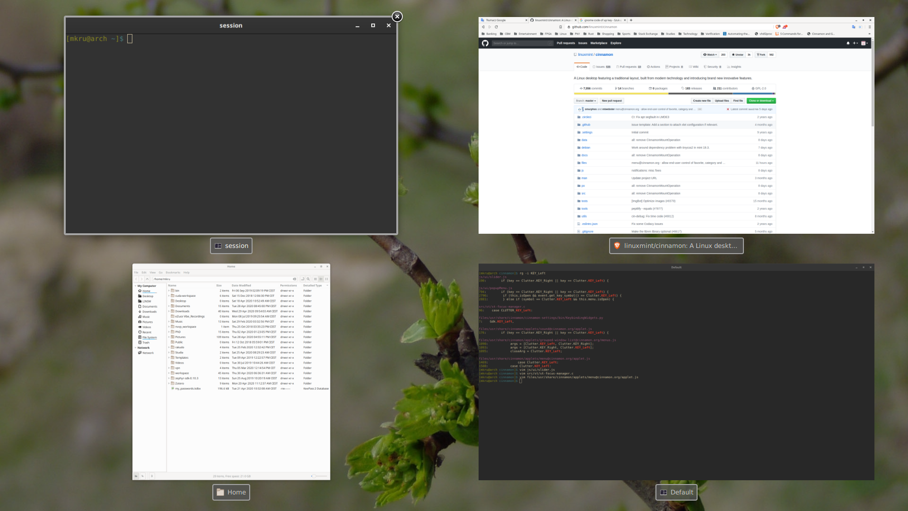The height and width of the screenshot is (511, 908).
Task: Toggle the Unstar button on cinnamon repo
Action: coord(738,55)
